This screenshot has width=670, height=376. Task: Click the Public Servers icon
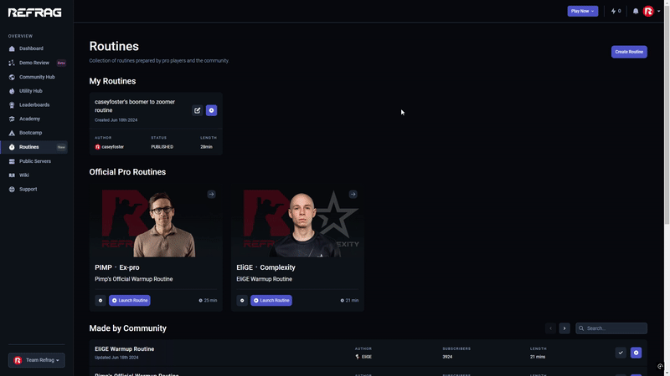point(12,161)
